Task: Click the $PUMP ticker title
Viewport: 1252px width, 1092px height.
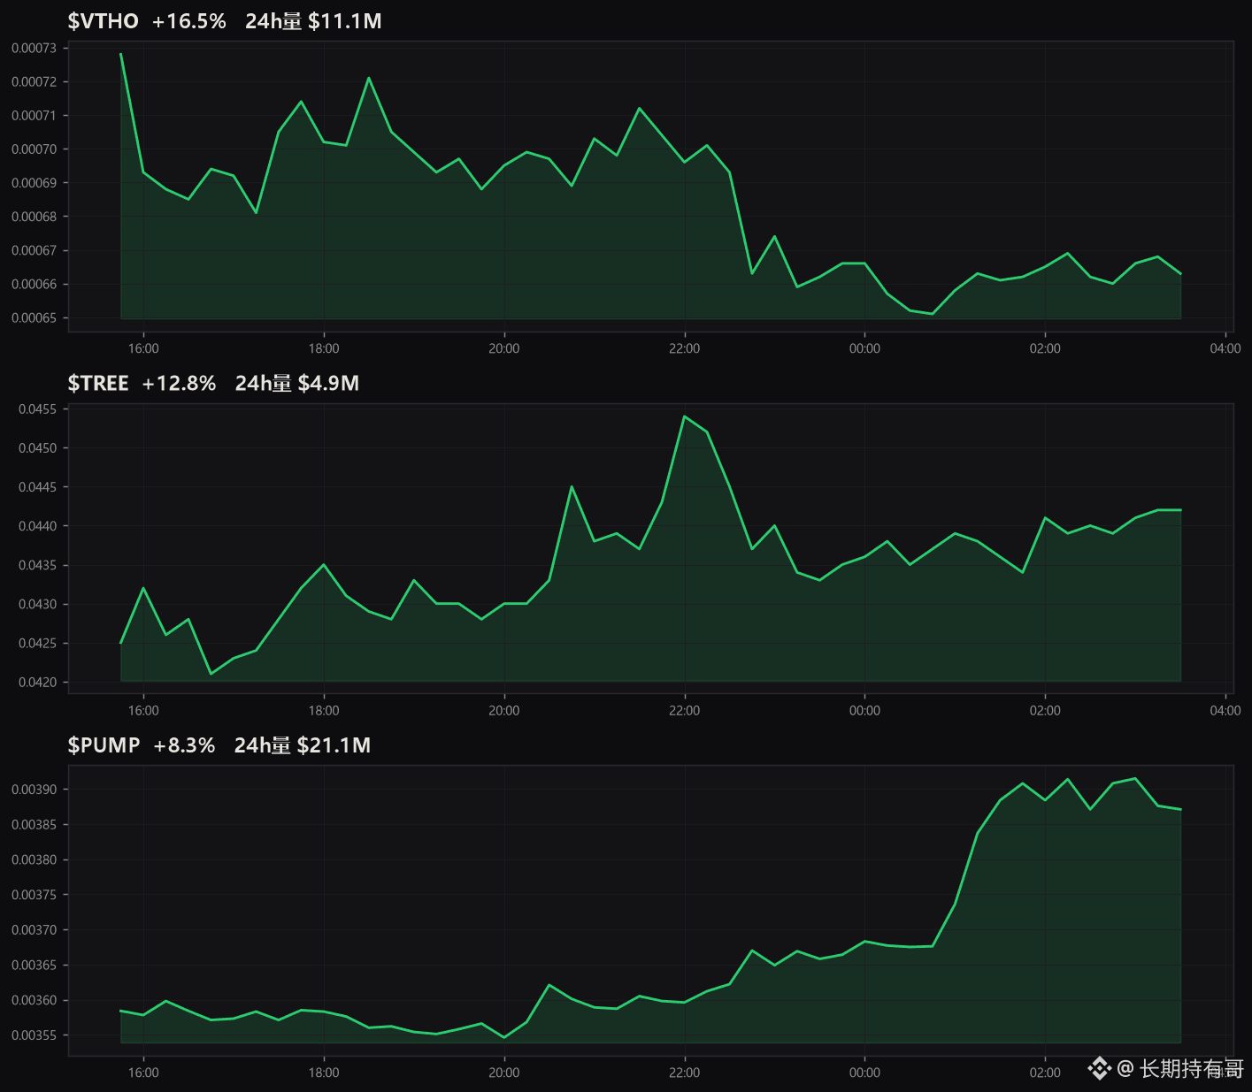Action: coord(104,745)
